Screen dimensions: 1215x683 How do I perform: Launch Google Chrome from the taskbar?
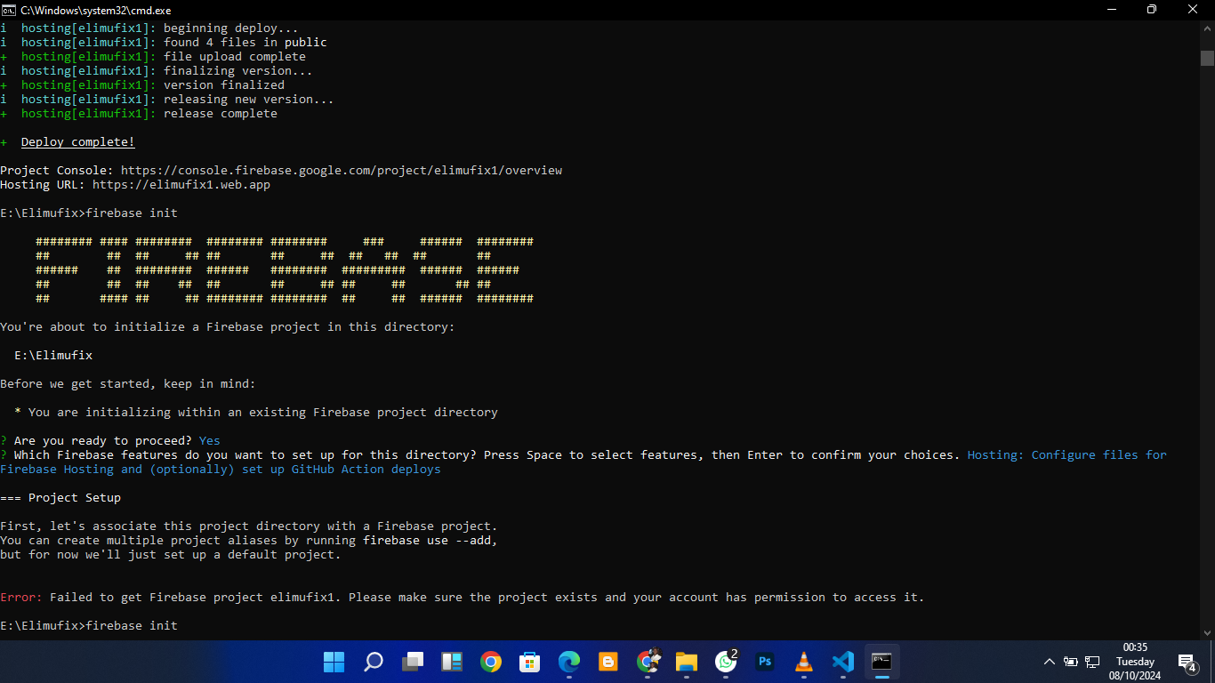point(491,662)
